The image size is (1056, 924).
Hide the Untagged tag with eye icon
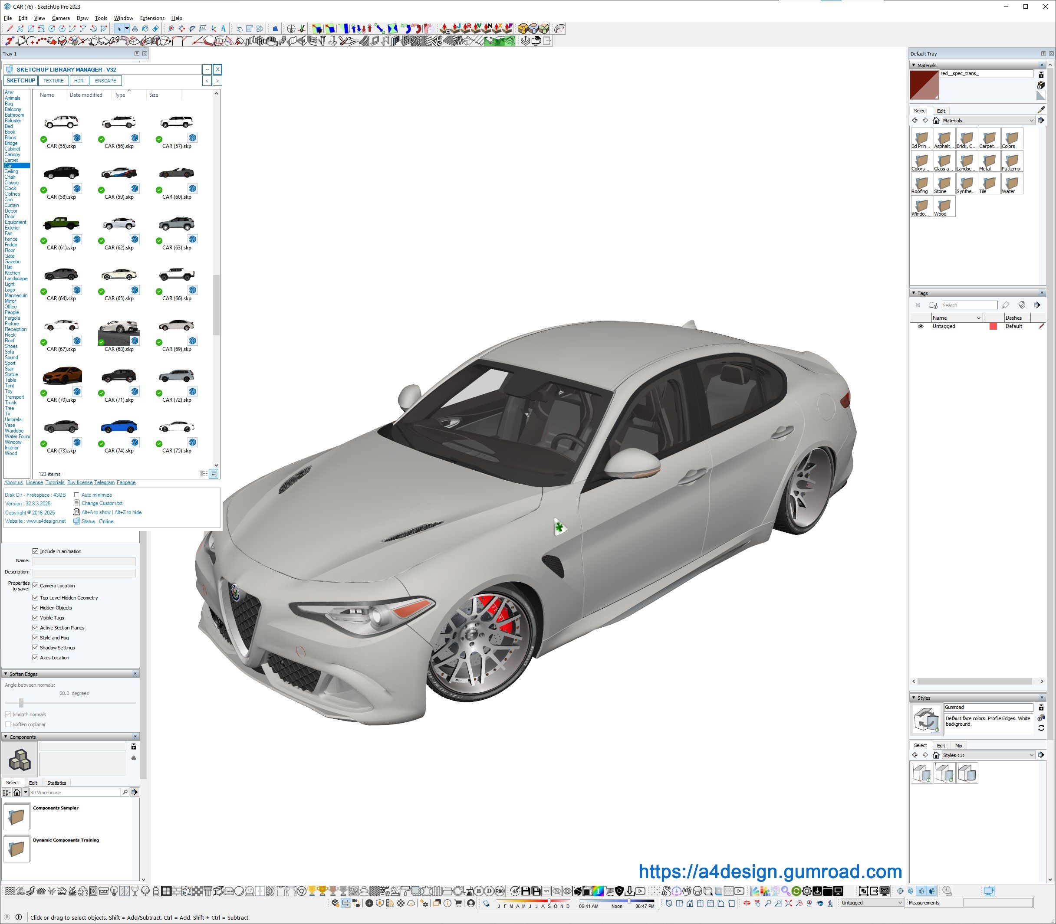[x=920, y=326]
